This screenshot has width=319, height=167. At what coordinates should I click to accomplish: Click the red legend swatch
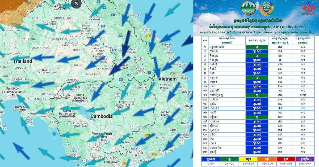click(286, 159)
